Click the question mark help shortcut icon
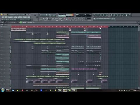Screen dimensions: 140x105 [x=129, y=15]
